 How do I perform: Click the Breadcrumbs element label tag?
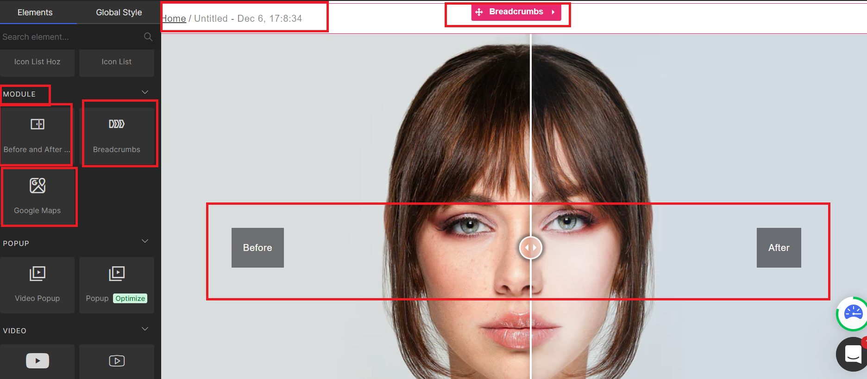(516, 12)
